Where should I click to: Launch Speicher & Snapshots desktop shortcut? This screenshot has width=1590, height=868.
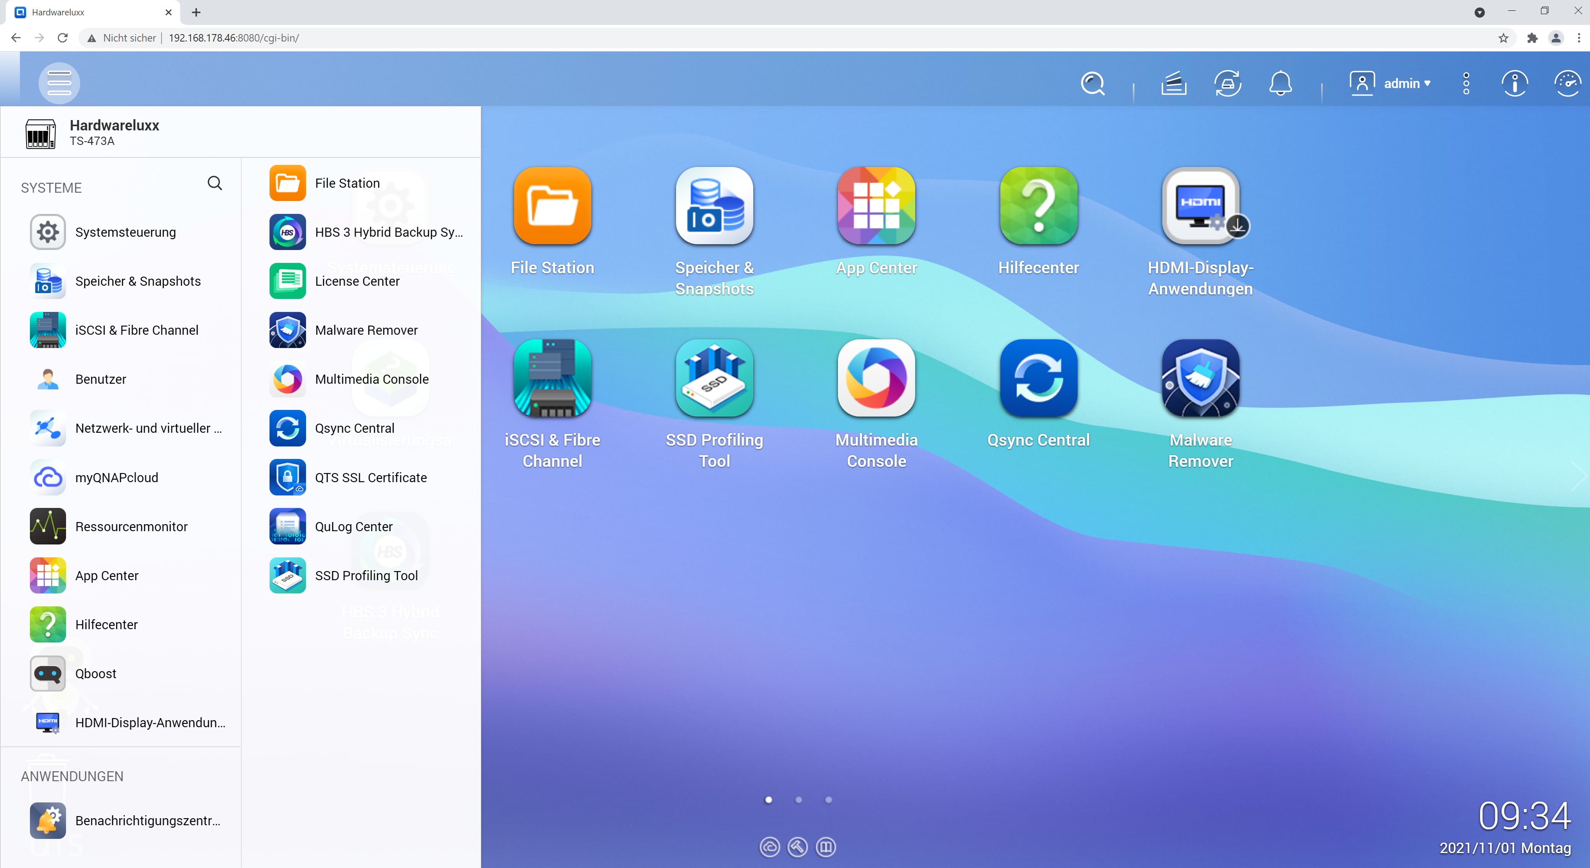coord(714,206)
